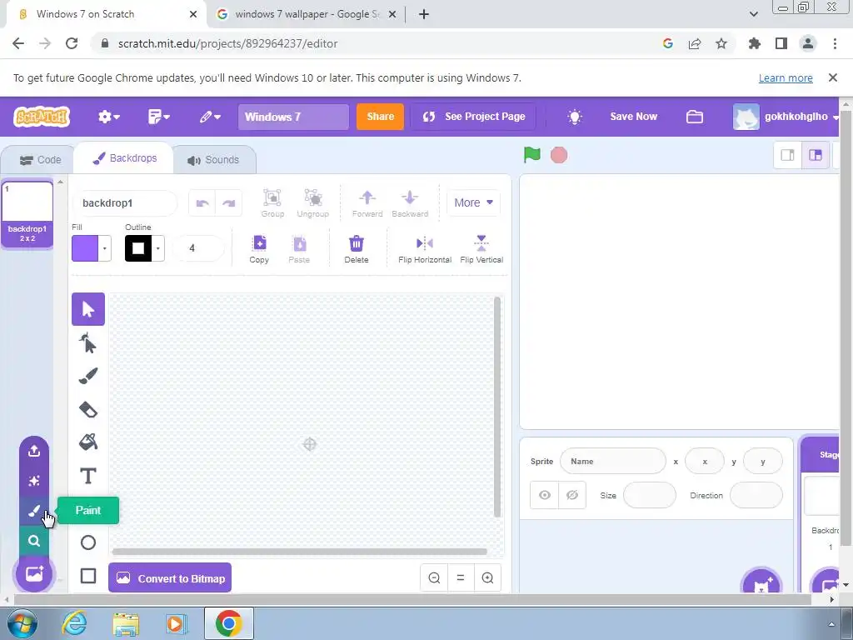Select the Rectangle tool
The height and width of the screenshot is (640, 853).
click(x=88, y=576)
